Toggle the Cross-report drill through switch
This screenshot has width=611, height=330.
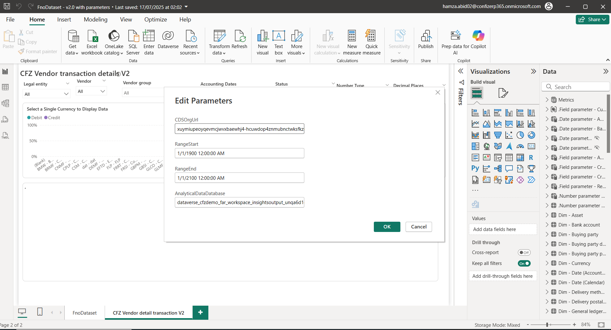click(524, 252)
